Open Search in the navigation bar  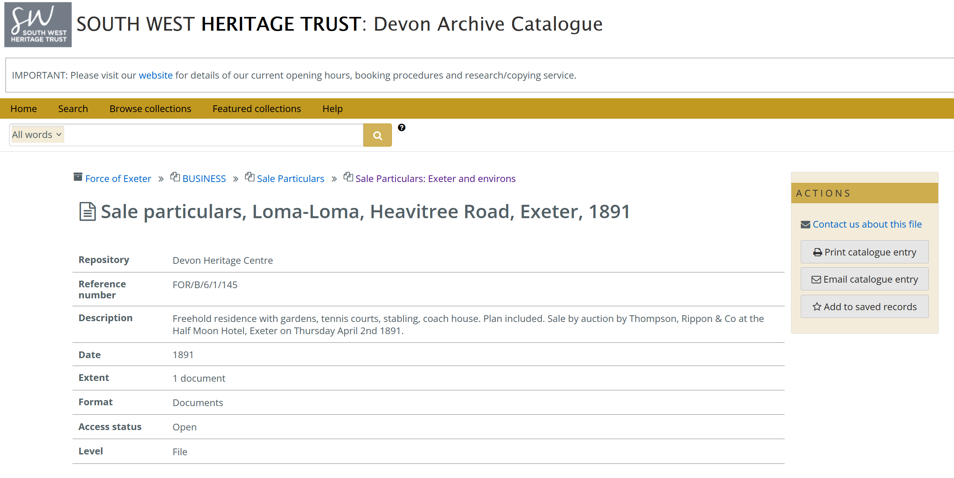coord(73,108)
